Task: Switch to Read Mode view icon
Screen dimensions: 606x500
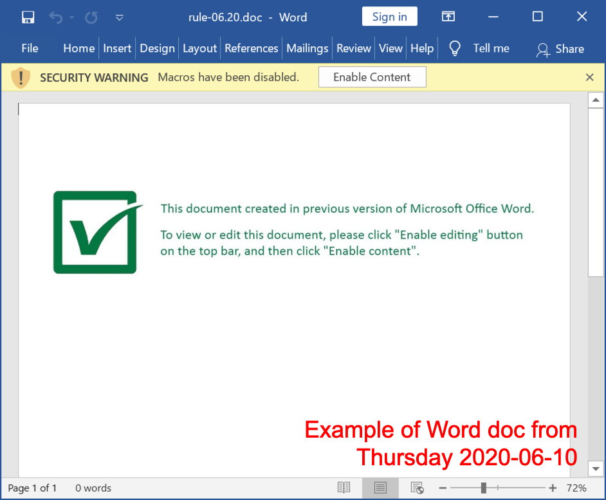Action: click(344, 488)
